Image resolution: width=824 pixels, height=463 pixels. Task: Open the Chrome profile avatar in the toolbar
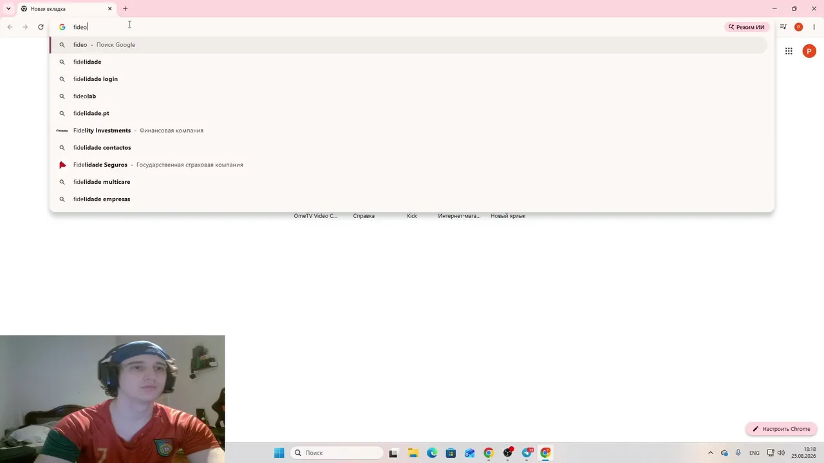(799, 27)
